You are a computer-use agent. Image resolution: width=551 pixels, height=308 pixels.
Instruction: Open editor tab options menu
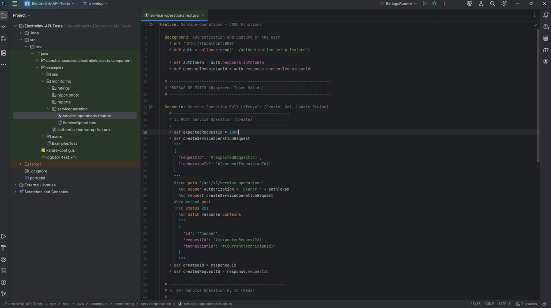coord(534,15)
